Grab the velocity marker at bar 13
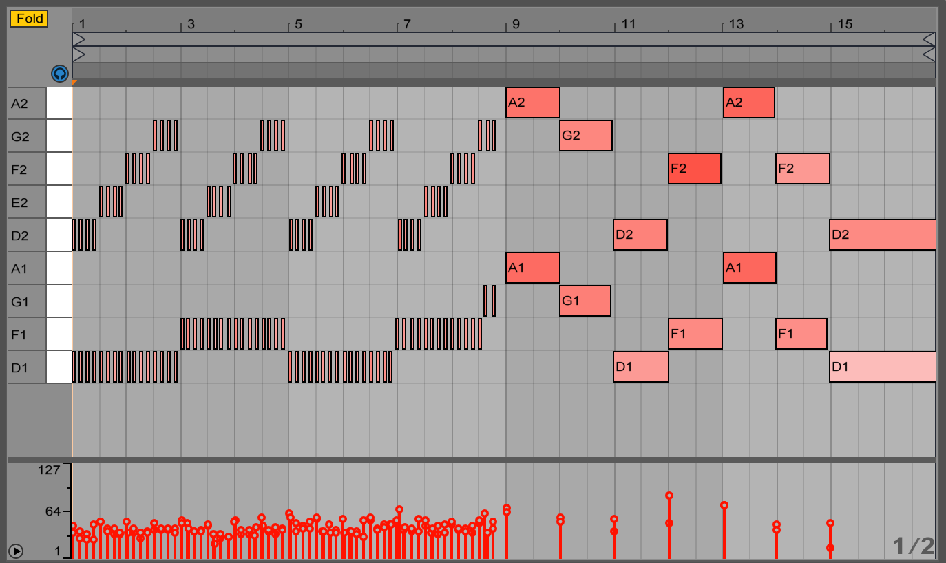The width and height of the screenshot is (946, 563). coord(724,505)
